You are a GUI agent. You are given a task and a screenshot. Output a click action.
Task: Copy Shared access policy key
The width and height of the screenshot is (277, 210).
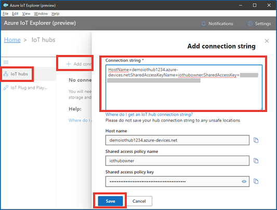[x=256, y=181]
